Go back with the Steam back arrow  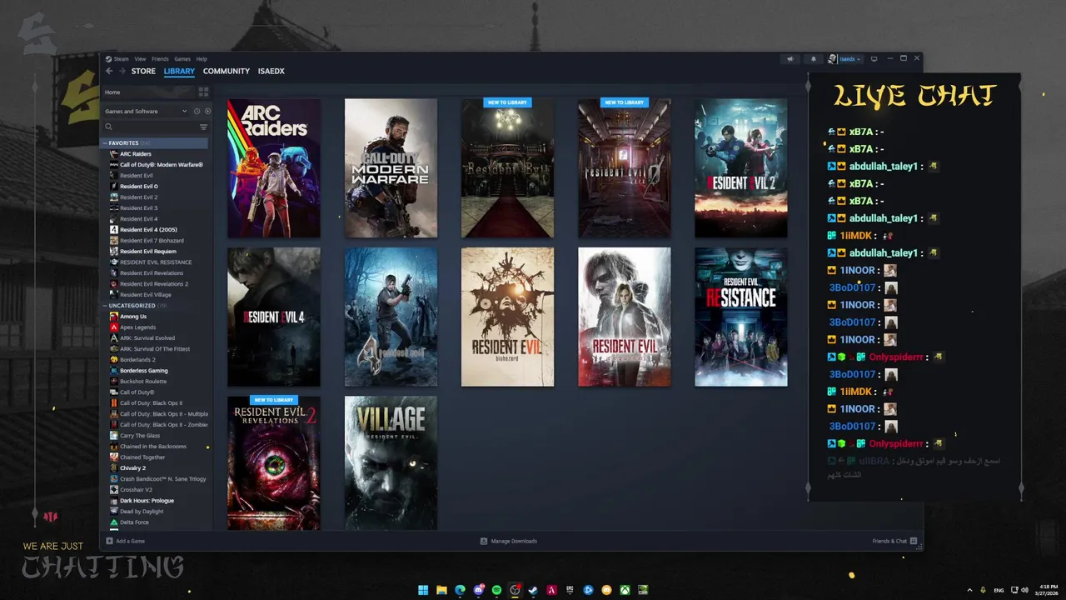coord(109,71)
